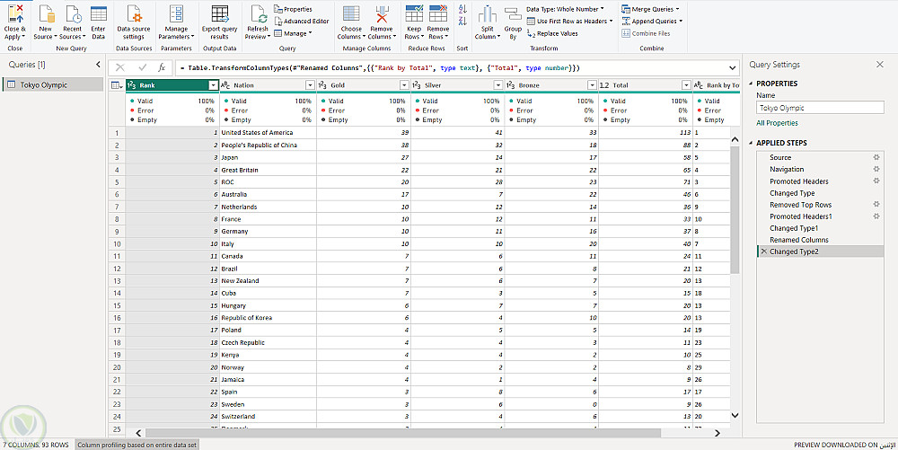Screen dimensions: 898x450
Task: Click the Group By icon
Action: click(513, 14)
